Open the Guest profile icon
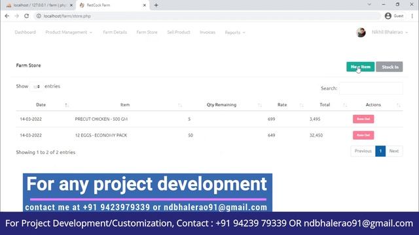Image resolution: width=419 pixels, height=235 pixels. (394, 16)
